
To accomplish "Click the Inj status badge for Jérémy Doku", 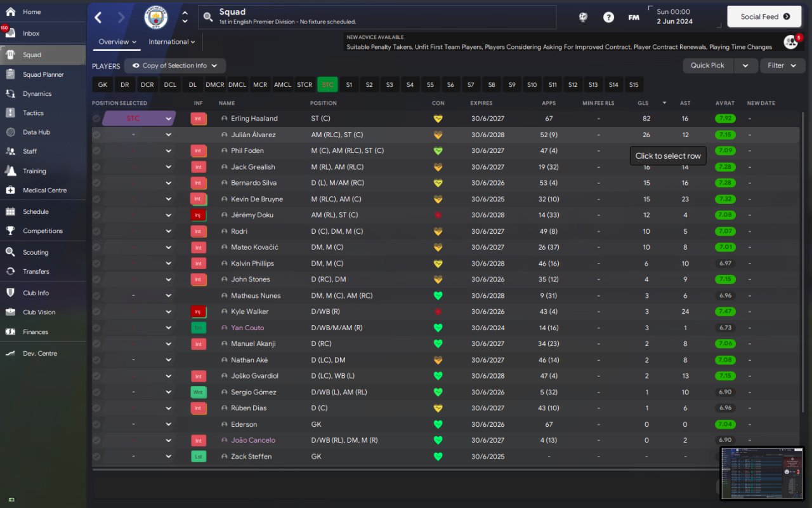I will 199,215.
